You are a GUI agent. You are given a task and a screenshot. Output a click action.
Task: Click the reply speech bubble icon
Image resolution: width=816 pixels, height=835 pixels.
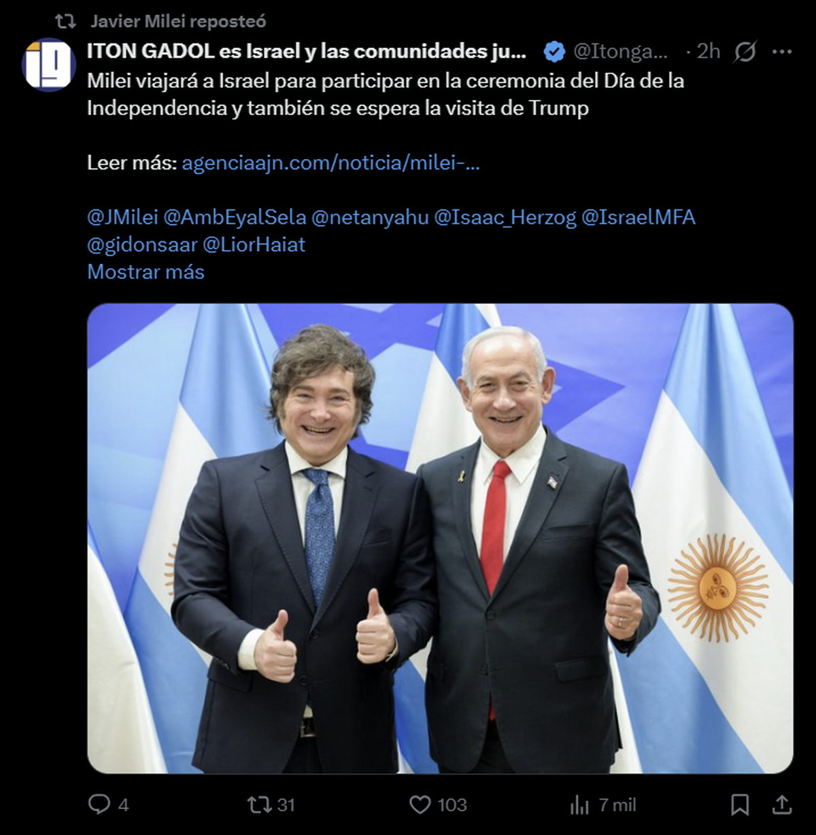[x=99, y=804]
